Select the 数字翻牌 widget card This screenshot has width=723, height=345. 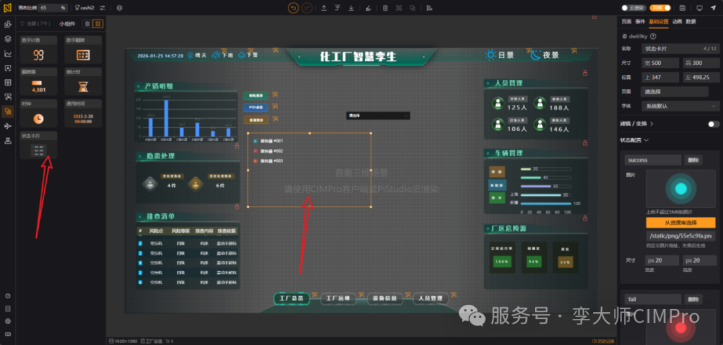click(x=83, y=49)
